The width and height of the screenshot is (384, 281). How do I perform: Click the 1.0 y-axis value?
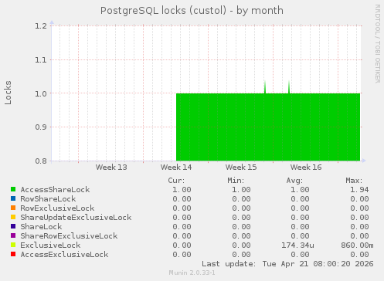click(41, 93)
